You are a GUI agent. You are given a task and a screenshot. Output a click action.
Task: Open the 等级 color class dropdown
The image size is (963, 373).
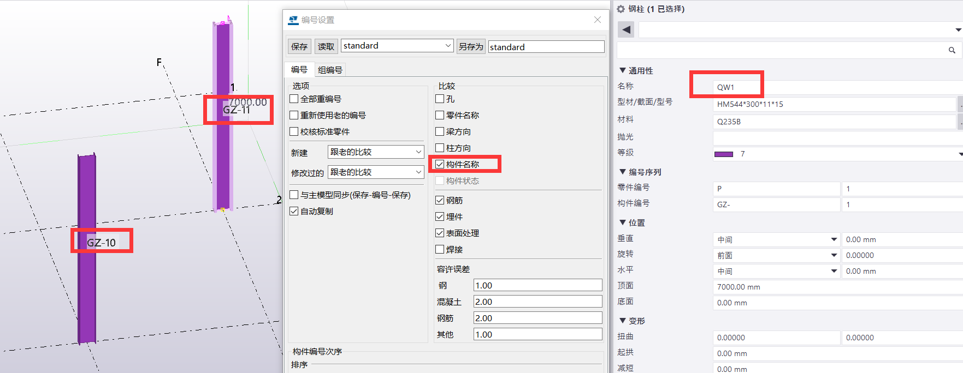coord(960,154)
